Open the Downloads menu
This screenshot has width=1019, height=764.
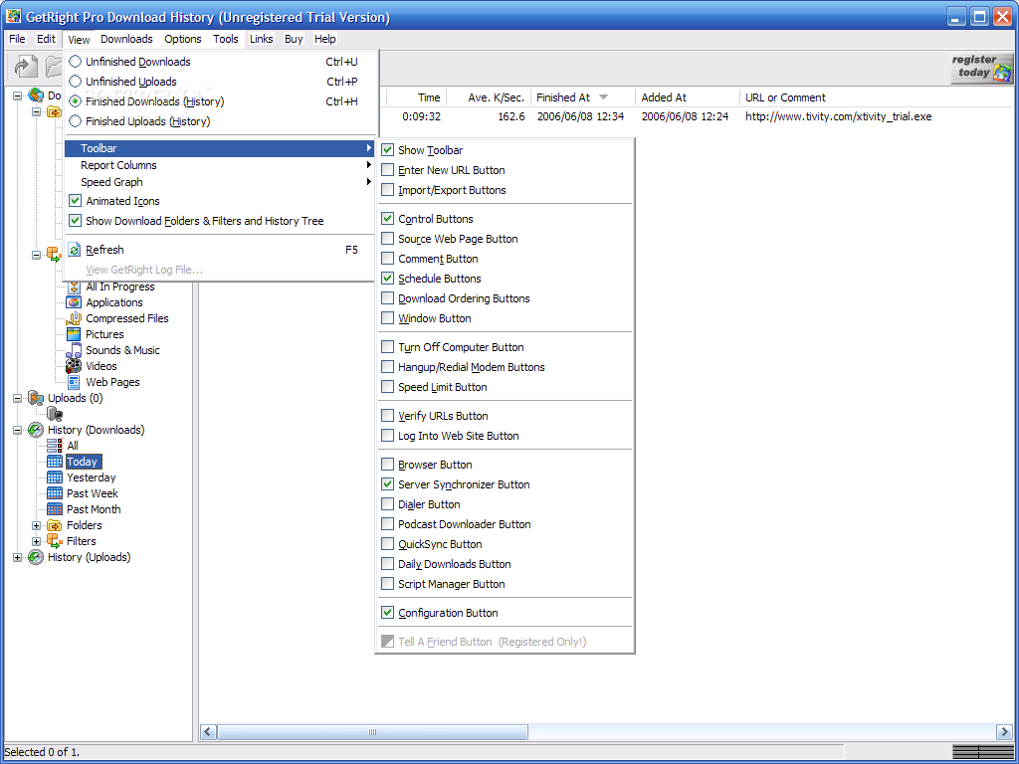[126, 39]
